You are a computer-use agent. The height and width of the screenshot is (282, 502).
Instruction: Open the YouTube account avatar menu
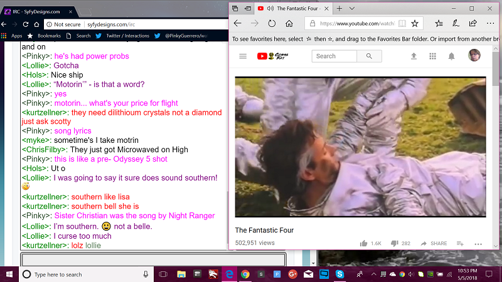click(474, 55)
